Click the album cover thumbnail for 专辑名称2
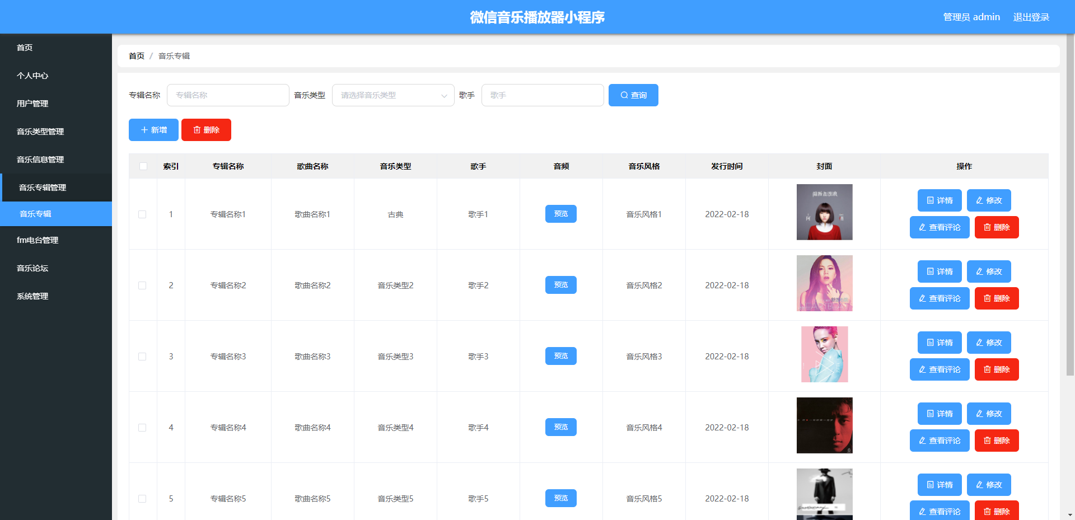1075x520 pixels. pos(824,283)
